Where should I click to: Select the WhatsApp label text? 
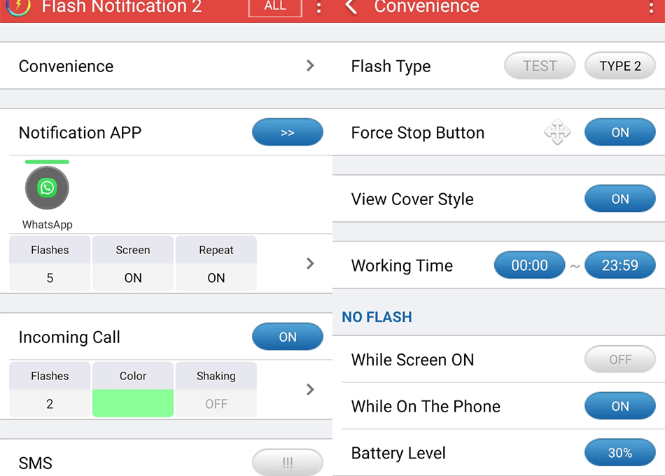coord(47,225)
